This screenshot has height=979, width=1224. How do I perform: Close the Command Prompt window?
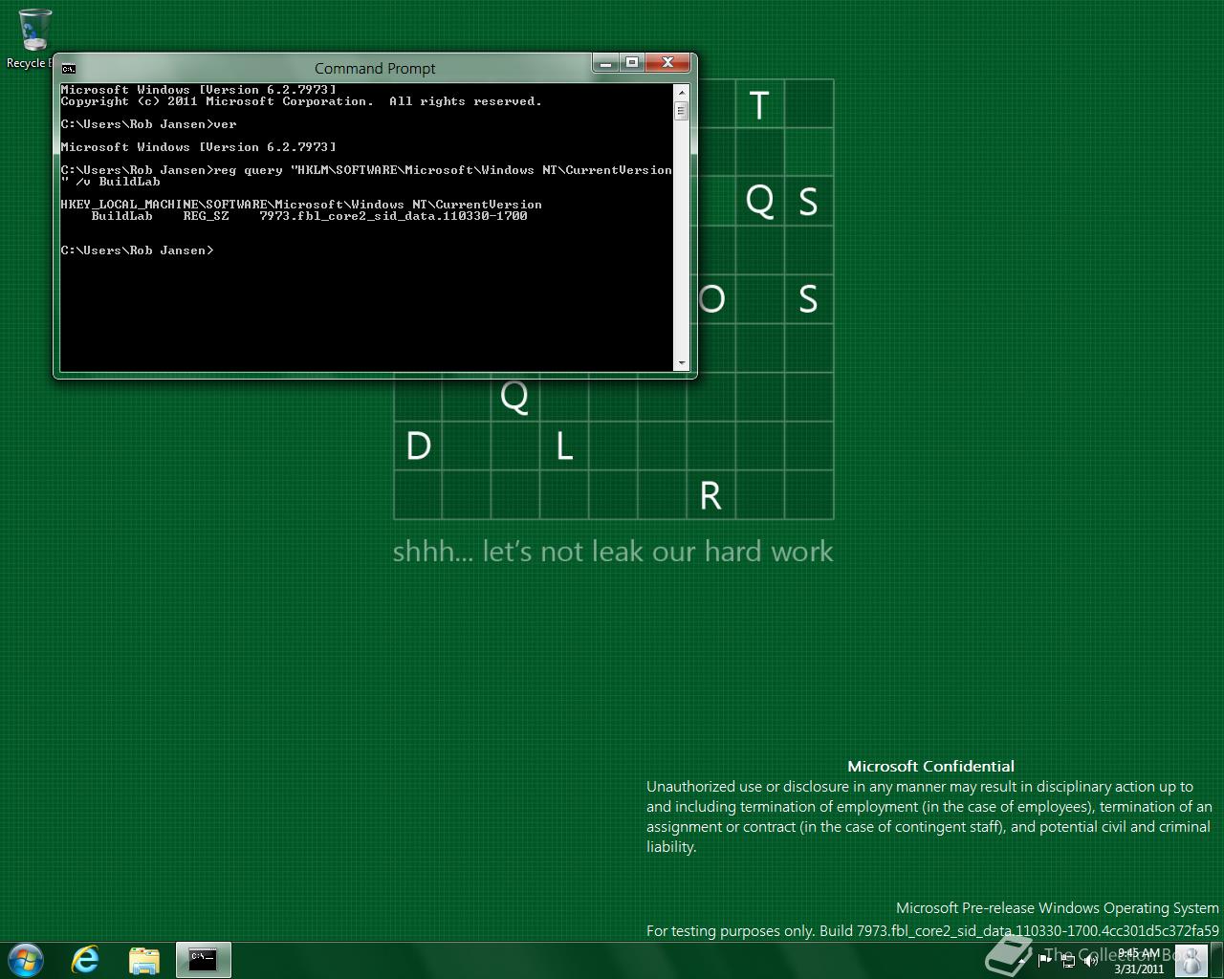(x=667, y=63)
